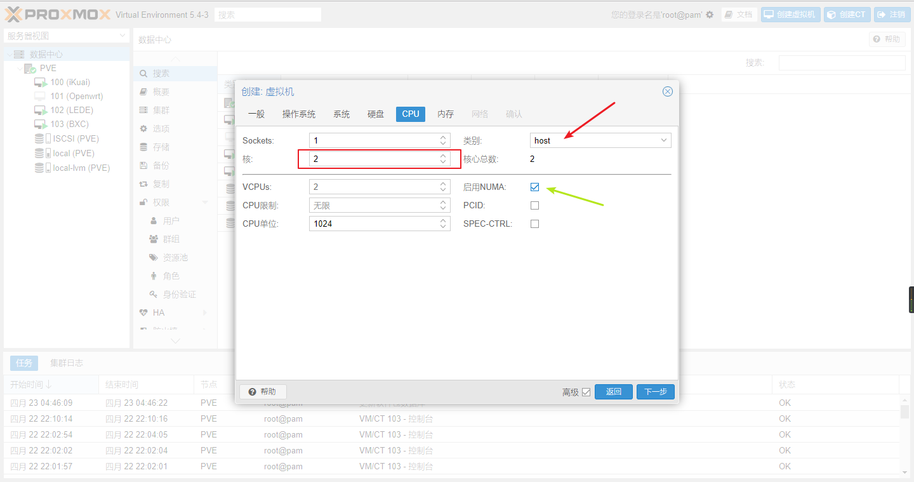The image size is (914, 482).
Task: Click the 下一步 button
Action: click(656, 392)
